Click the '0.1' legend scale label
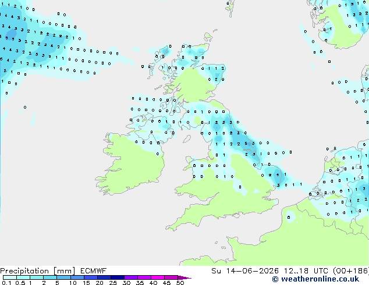The width and height of the screenshot is (369, 285). point(6,283)
